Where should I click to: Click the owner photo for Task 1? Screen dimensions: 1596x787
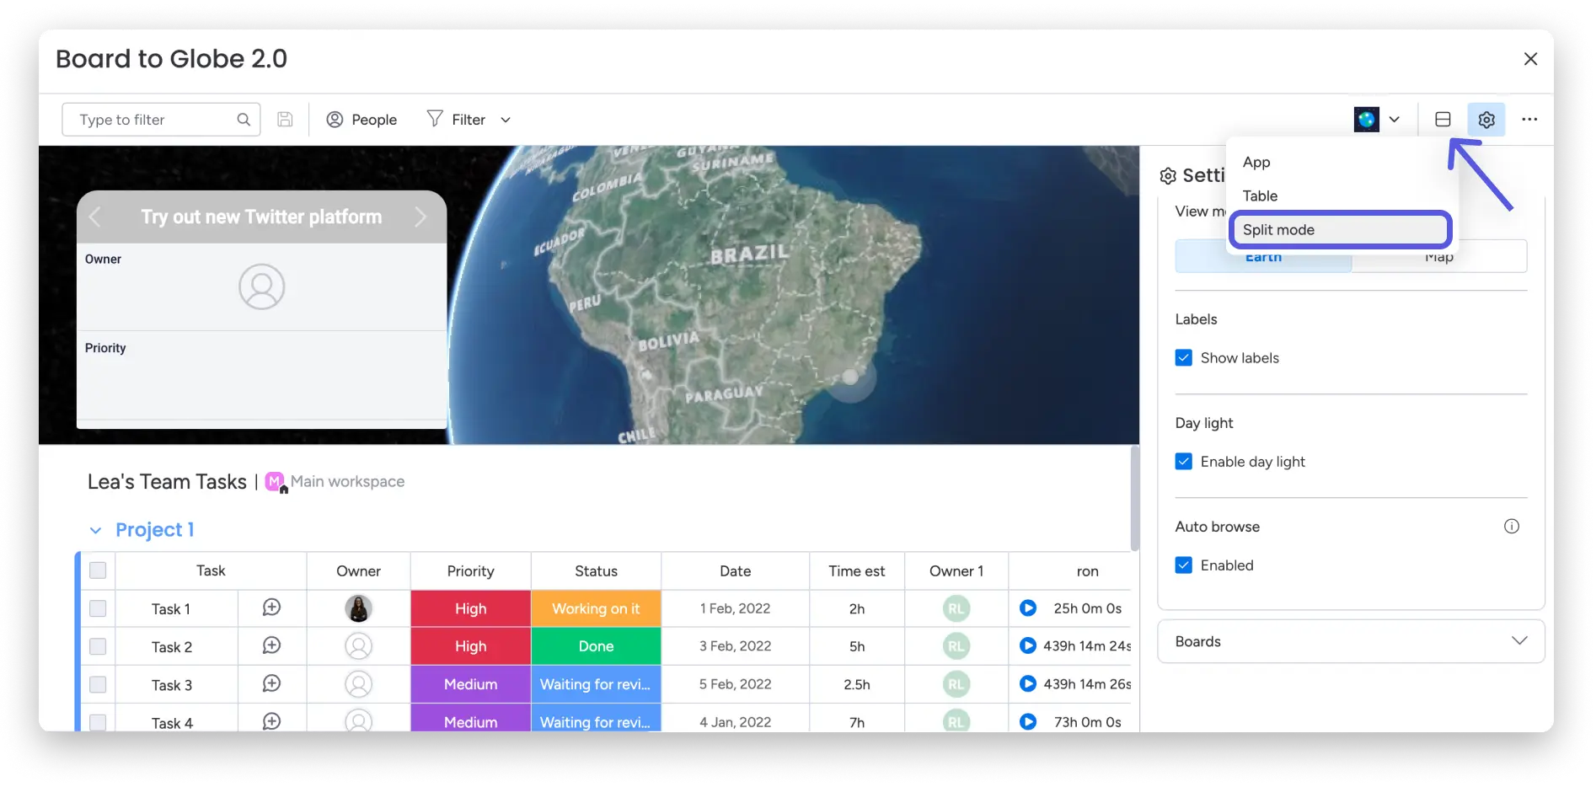(x=358, y=608)
